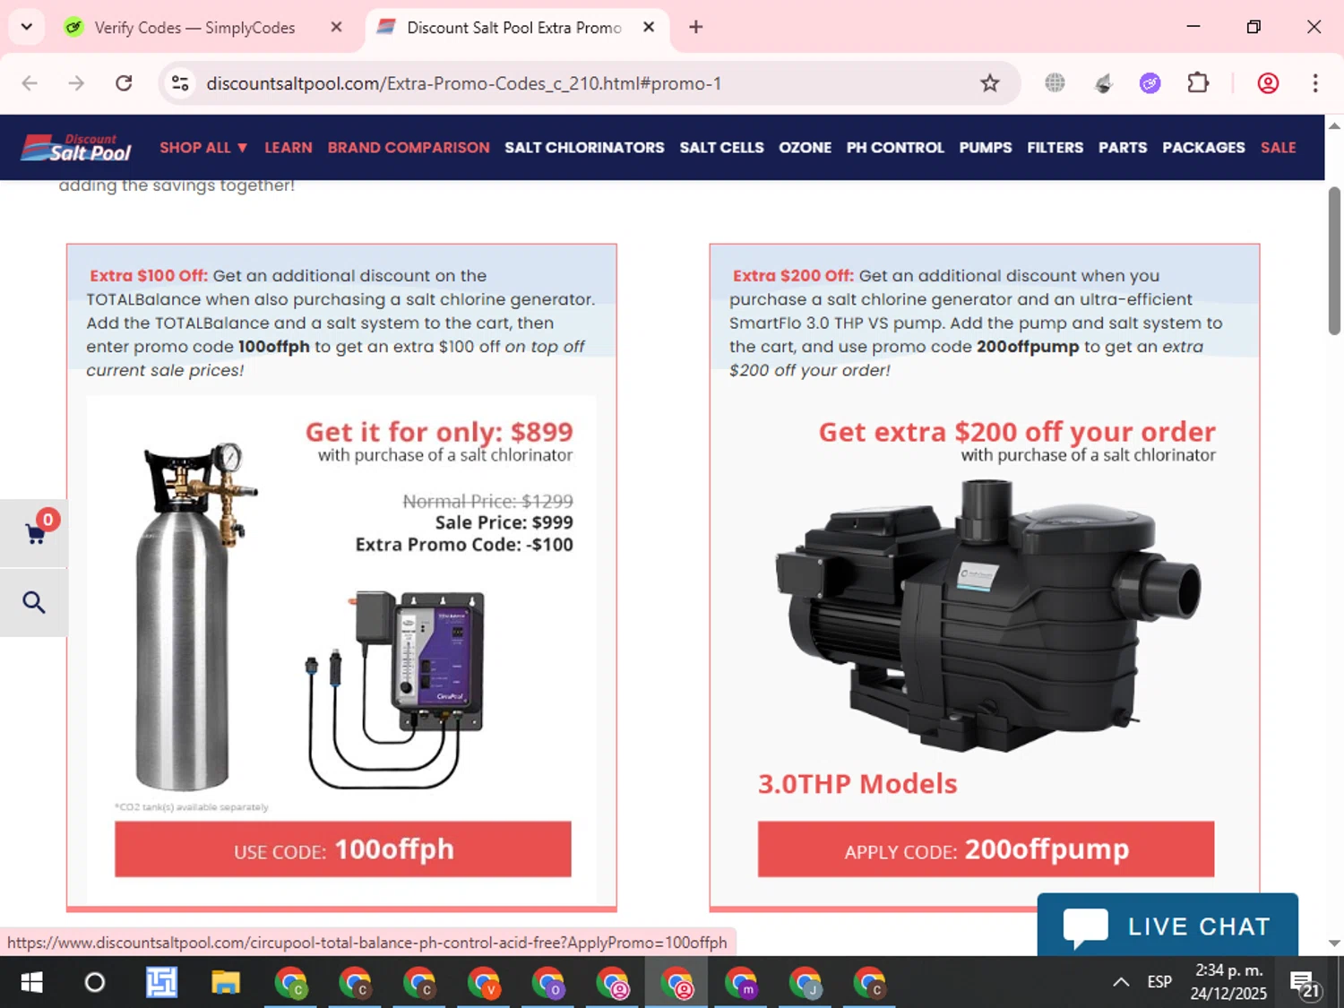Open Cortana search circle on taskbar

94,983
